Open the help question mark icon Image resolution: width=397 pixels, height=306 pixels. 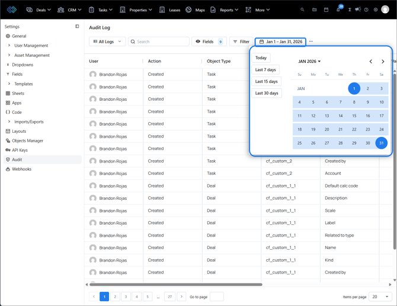tap(366, 9)
